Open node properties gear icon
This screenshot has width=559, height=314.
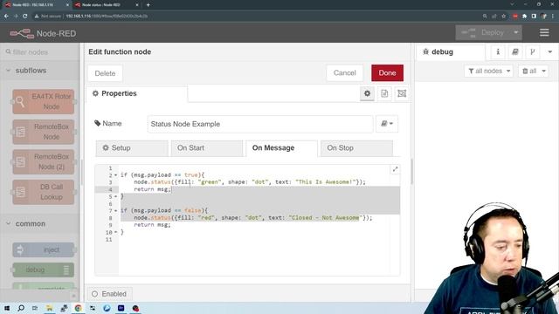click(367, 93)
